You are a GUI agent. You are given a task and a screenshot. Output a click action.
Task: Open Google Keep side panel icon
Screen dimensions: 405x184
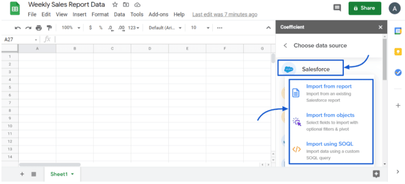coord(398,52)
